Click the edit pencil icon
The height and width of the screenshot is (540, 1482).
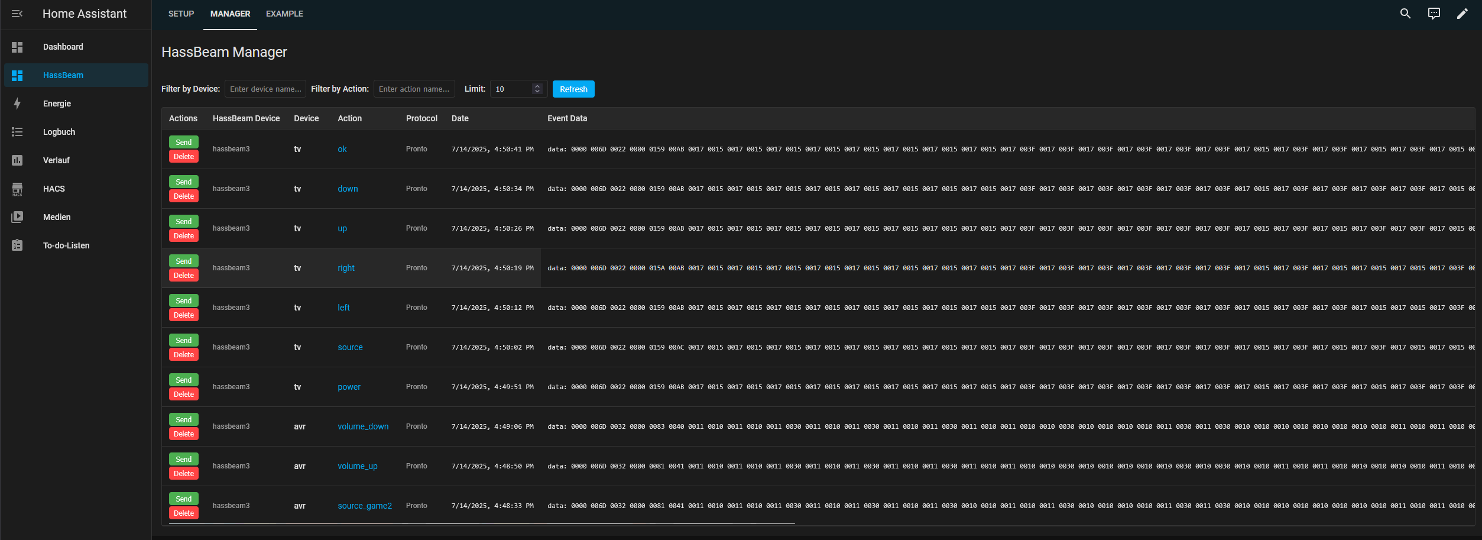coord(1462,14)
